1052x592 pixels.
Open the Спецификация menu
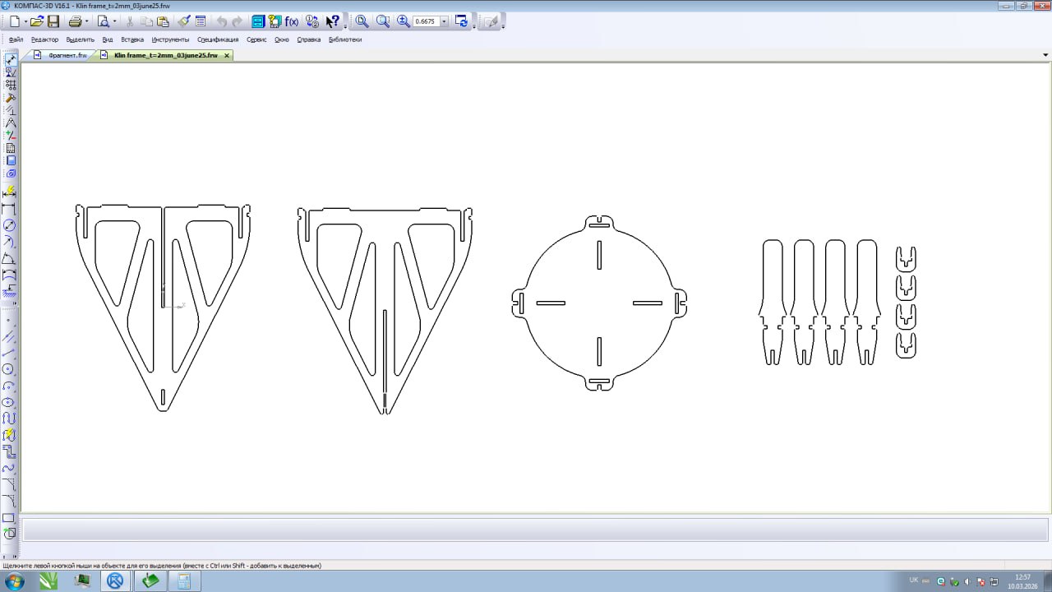point(218,39)
